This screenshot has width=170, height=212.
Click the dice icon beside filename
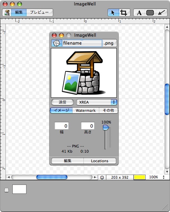point(57,43)
